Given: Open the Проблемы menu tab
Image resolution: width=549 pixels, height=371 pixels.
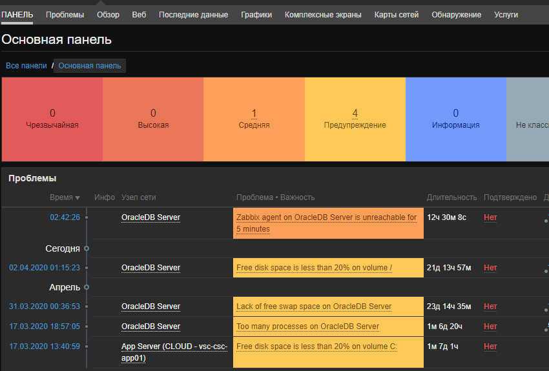Looking at the screenshot, I should click(65, 15).
